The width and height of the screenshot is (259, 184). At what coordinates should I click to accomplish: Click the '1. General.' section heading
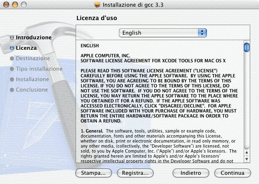[x=92, y=131]
